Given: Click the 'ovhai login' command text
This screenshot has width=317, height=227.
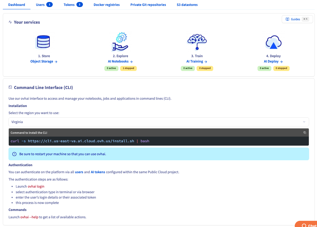Looking at the screenshot, I should click(36, 186).
